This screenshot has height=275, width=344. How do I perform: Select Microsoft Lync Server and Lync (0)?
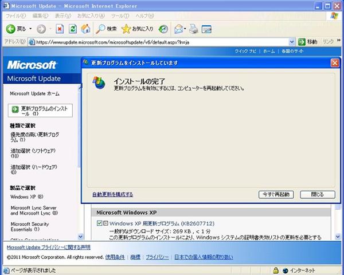pos(34,210)
